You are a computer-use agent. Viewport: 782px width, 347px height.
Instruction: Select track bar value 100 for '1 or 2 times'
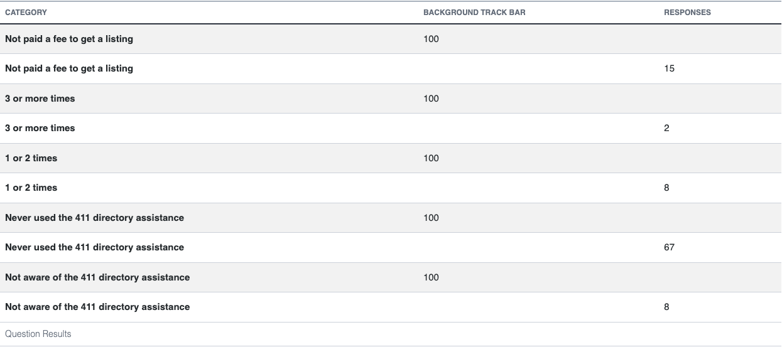431,158
